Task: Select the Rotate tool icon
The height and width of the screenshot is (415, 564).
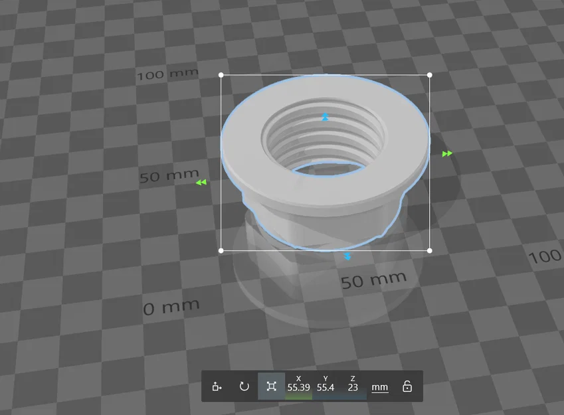Action: (244, 386)
